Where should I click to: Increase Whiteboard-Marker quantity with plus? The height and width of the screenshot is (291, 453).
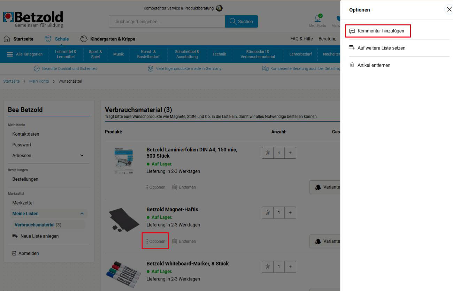(290, 267)
